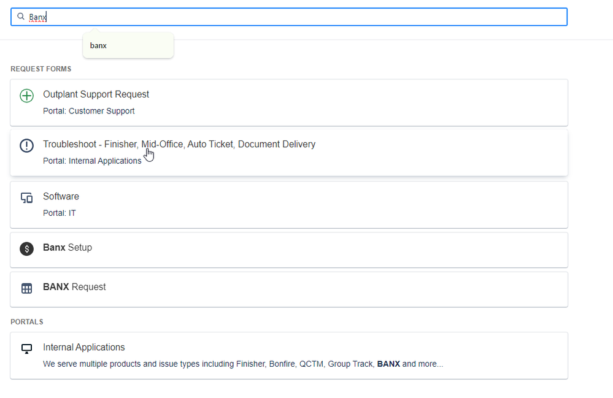Open the Banx Setup form
The image size is (613, 398).
[x=289, y=250]
